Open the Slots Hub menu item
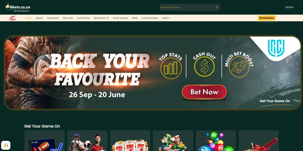The height and width of the screenshot is (151, 303). click(68, 18)
